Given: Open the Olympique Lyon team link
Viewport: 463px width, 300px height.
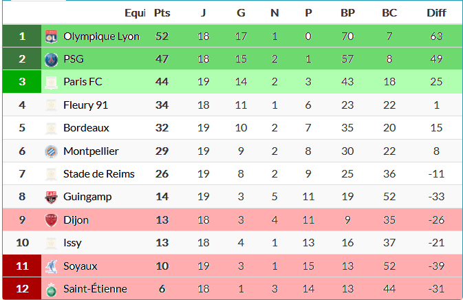Looking at the screenshot, I should [x=101, y=36].
